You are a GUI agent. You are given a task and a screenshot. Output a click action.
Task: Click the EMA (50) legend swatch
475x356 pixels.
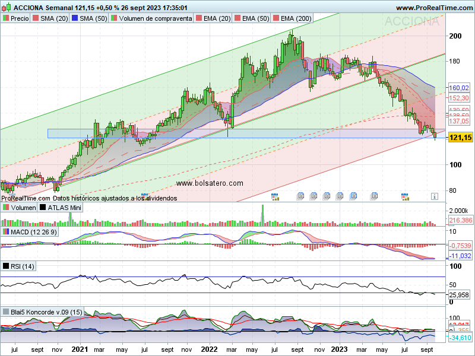237,18
